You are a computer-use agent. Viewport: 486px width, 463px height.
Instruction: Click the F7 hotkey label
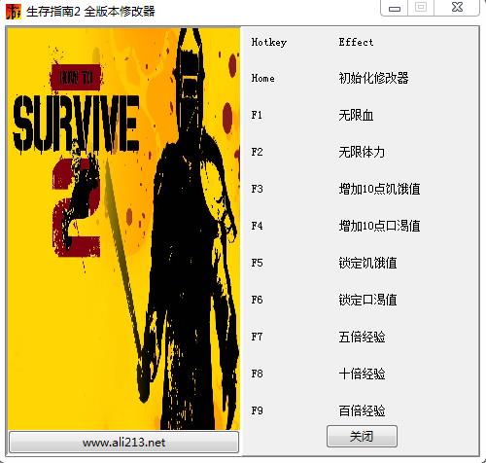257,337
